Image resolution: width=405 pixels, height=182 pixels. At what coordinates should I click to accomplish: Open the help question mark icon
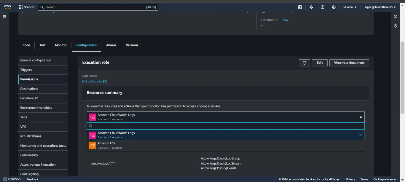point(323,7)
